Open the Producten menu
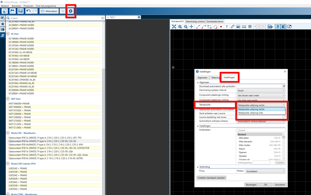This screenshot has height=195, width=311. [28, 6]
